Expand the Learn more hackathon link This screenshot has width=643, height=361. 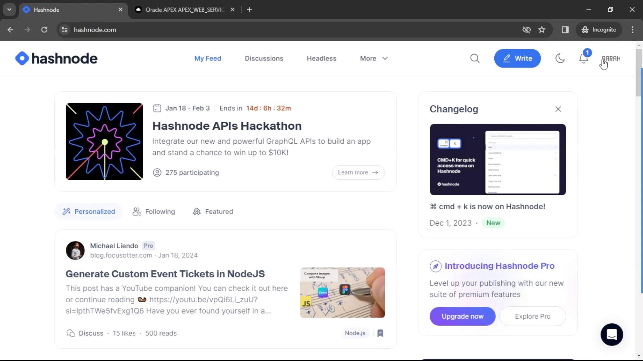click(358, 172)
